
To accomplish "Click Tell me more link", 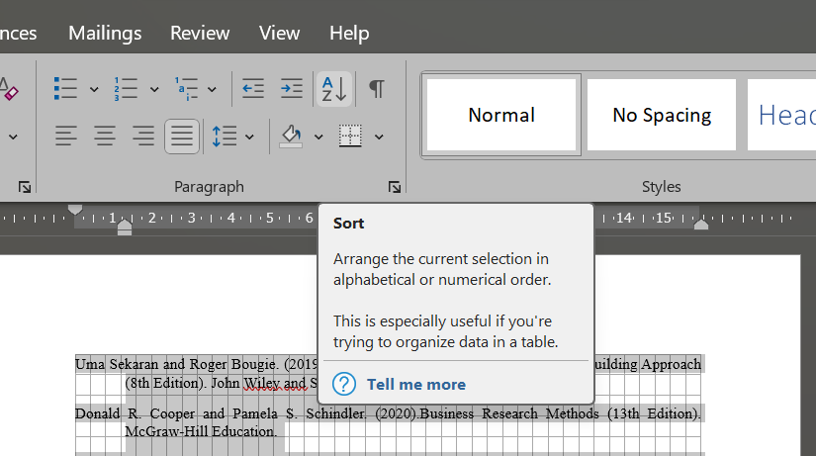I will pyautogui.click(x=416, y=384).
